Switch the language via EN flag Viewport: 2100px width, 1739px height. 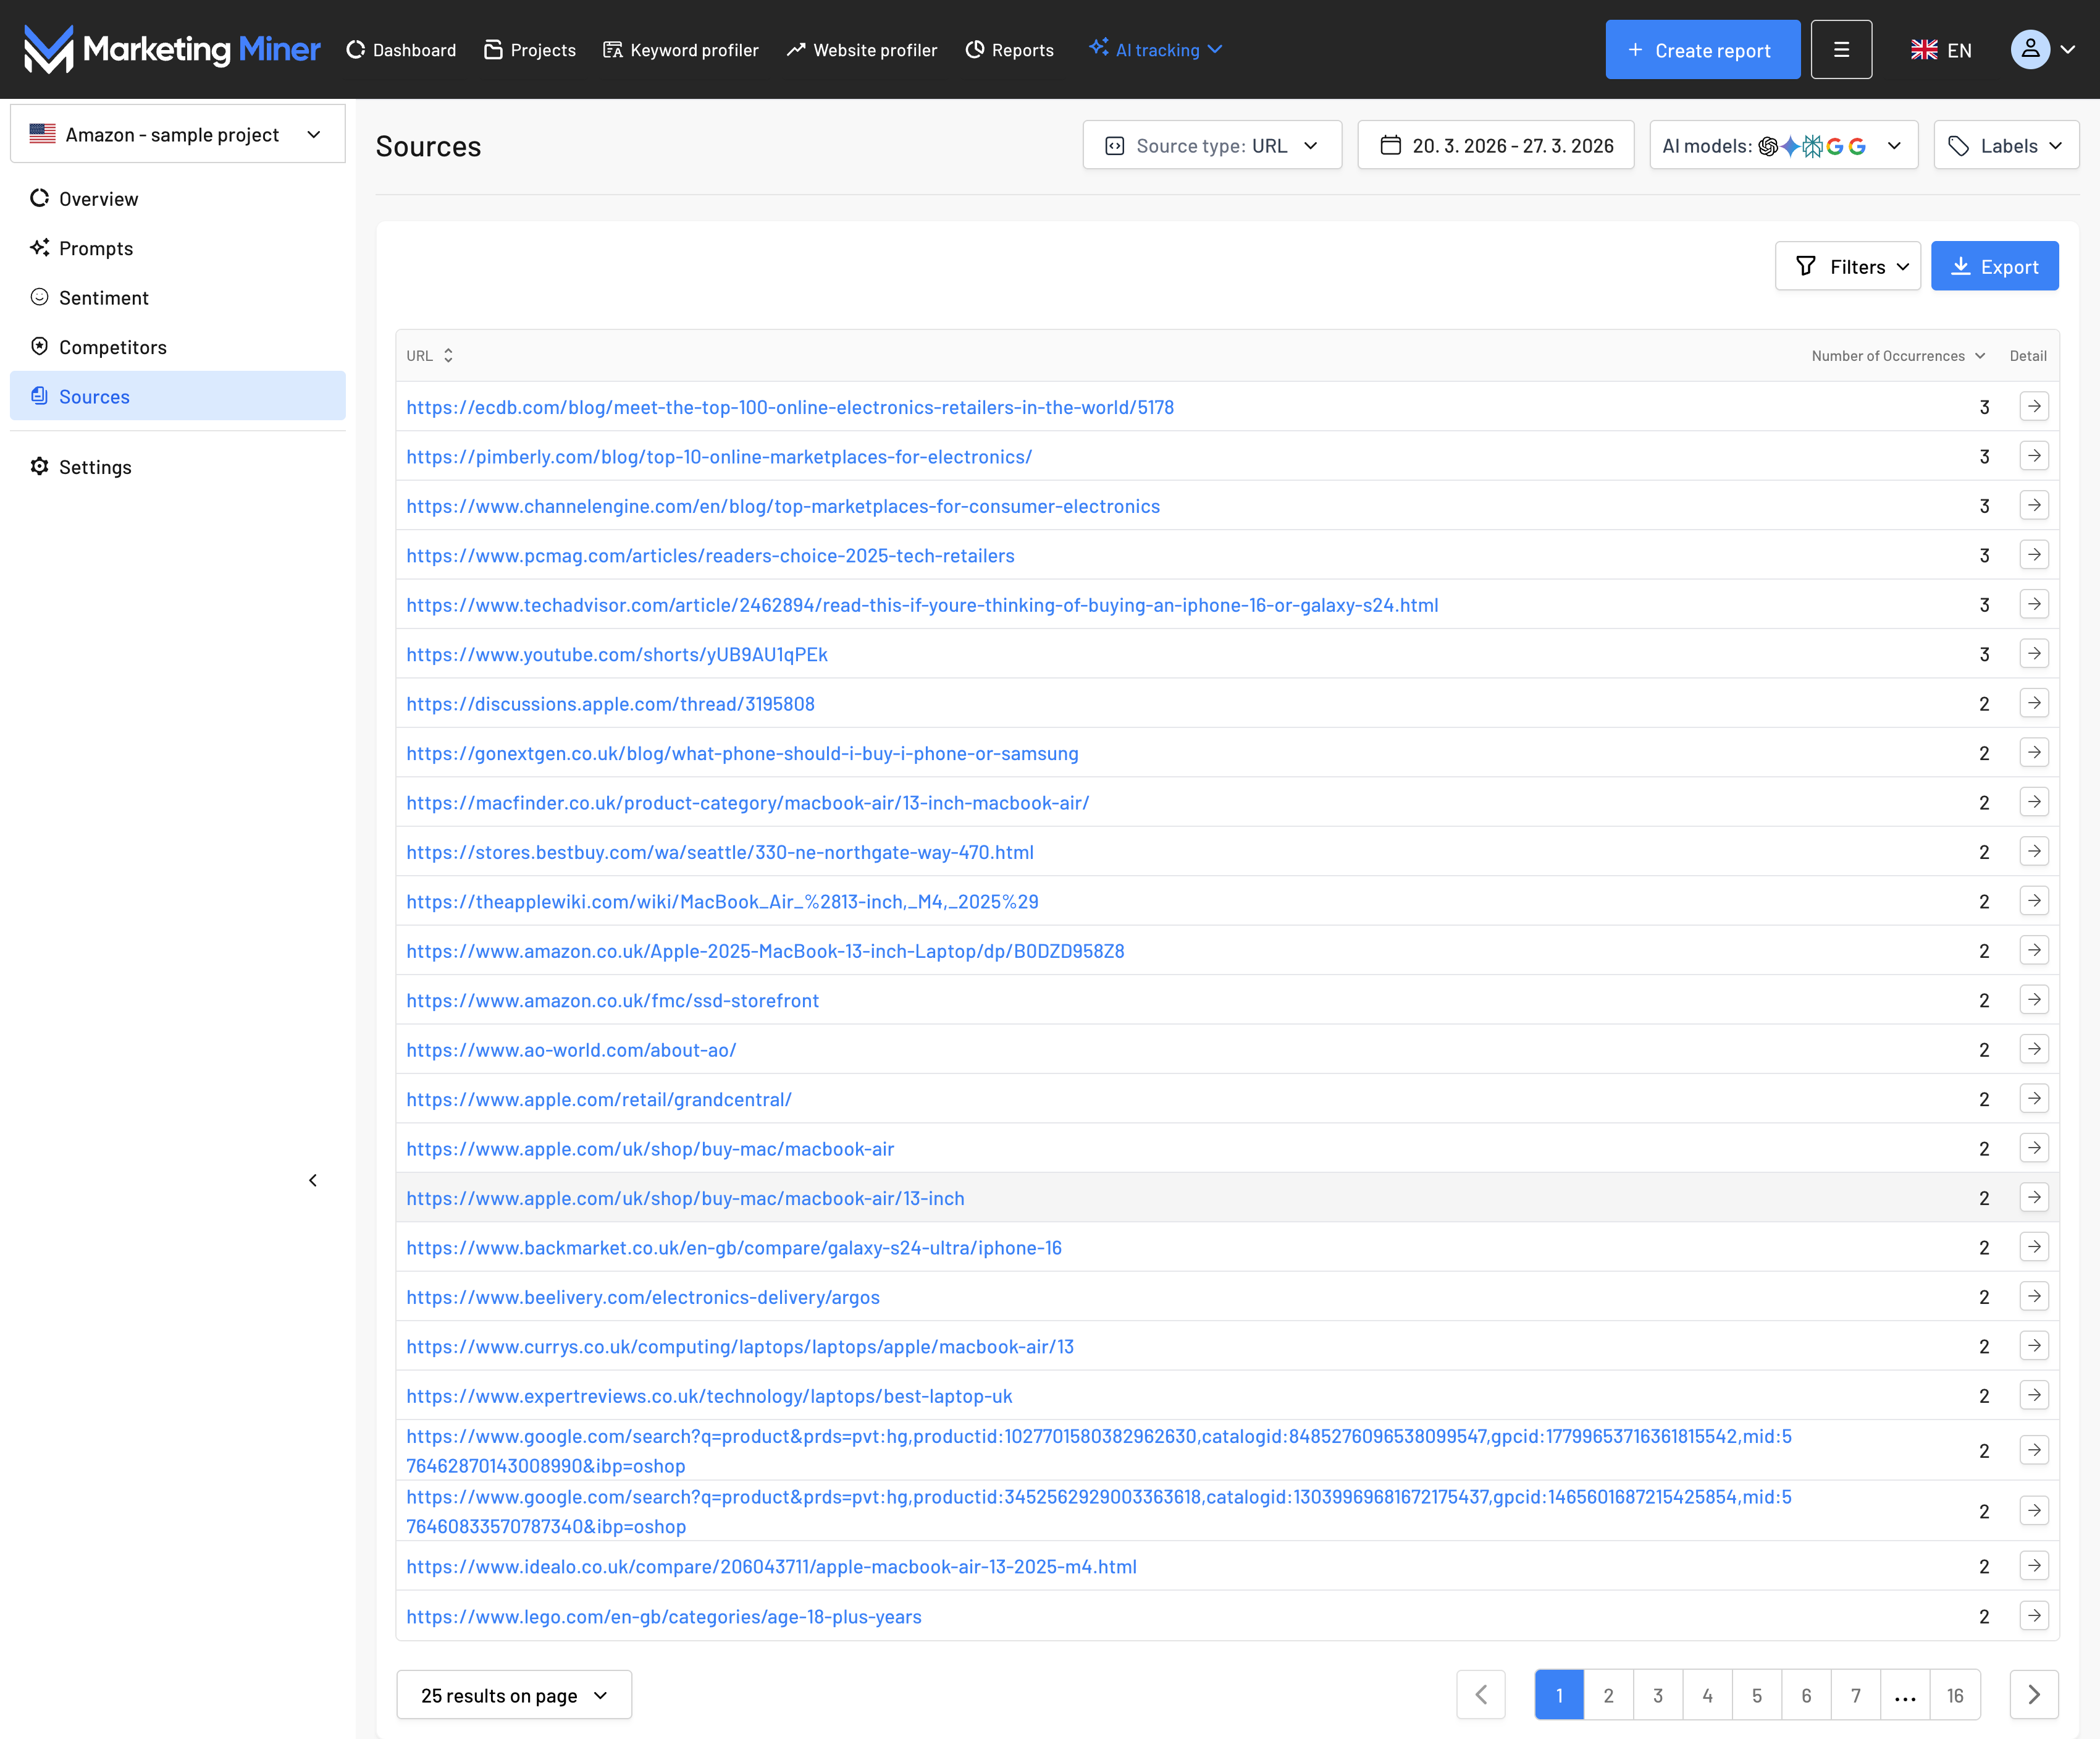point(1941,50)
